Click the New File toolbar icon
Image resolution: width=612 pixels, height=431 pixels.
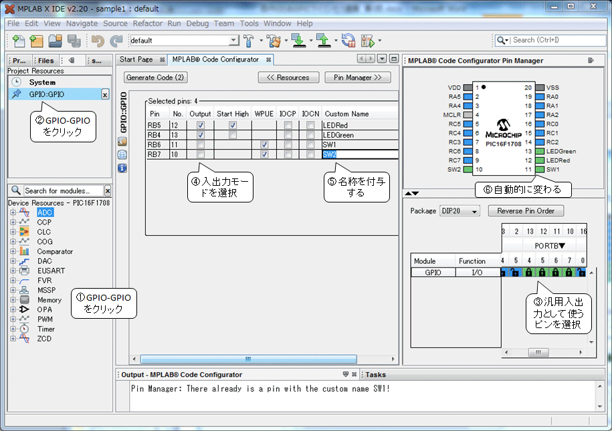click(x=18, y=41)
